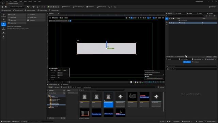Click the Remote Control toolbar button
Viewport: 218px width, 123px height.
(x=18, y=10)
